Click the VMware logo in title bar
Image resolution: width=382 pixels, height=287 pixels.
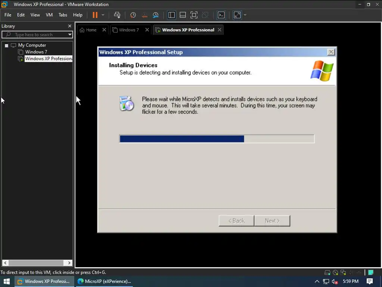(x=4, y=4)
